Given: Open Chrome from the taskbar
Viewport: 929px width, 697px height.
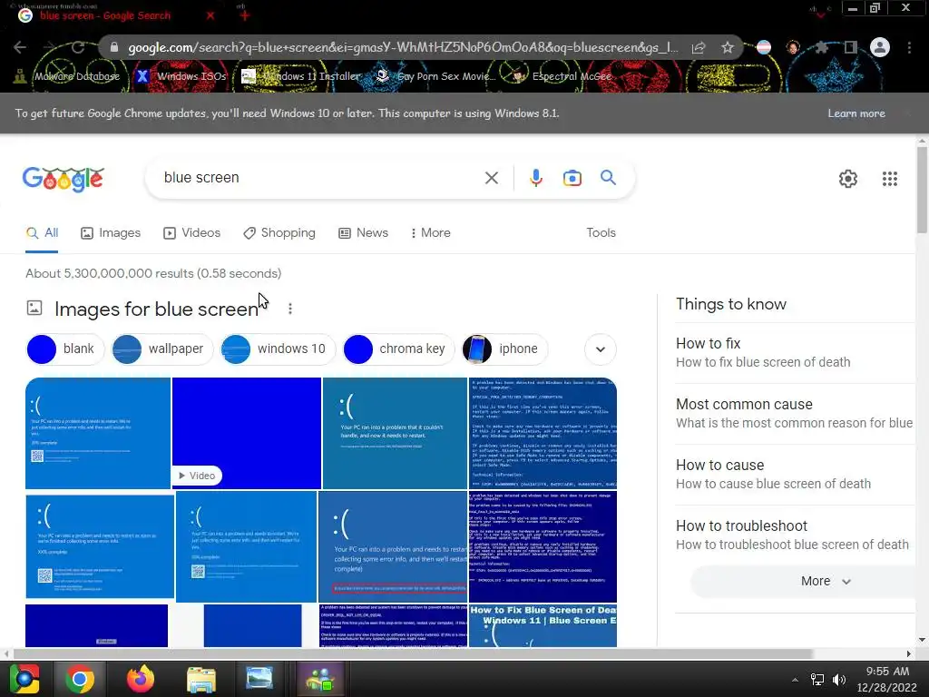Looking at the screenshot, I should point(80,679).
